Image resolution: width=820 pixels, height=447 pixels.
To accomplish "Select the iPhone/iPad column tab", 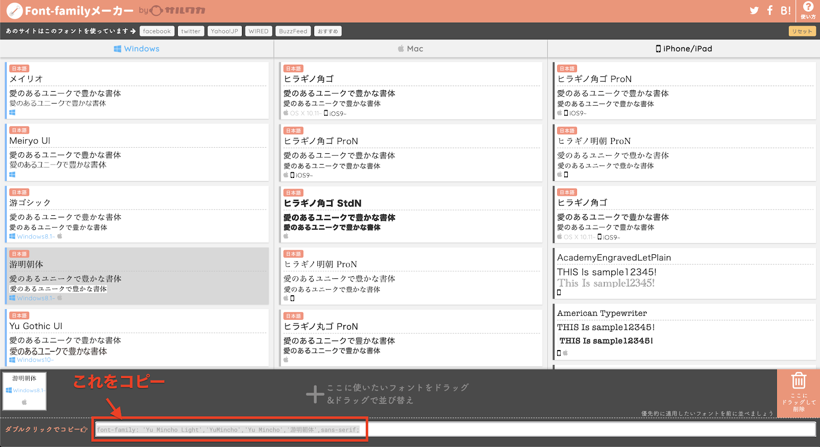I will pyautogui.click(x=684, y=49).
